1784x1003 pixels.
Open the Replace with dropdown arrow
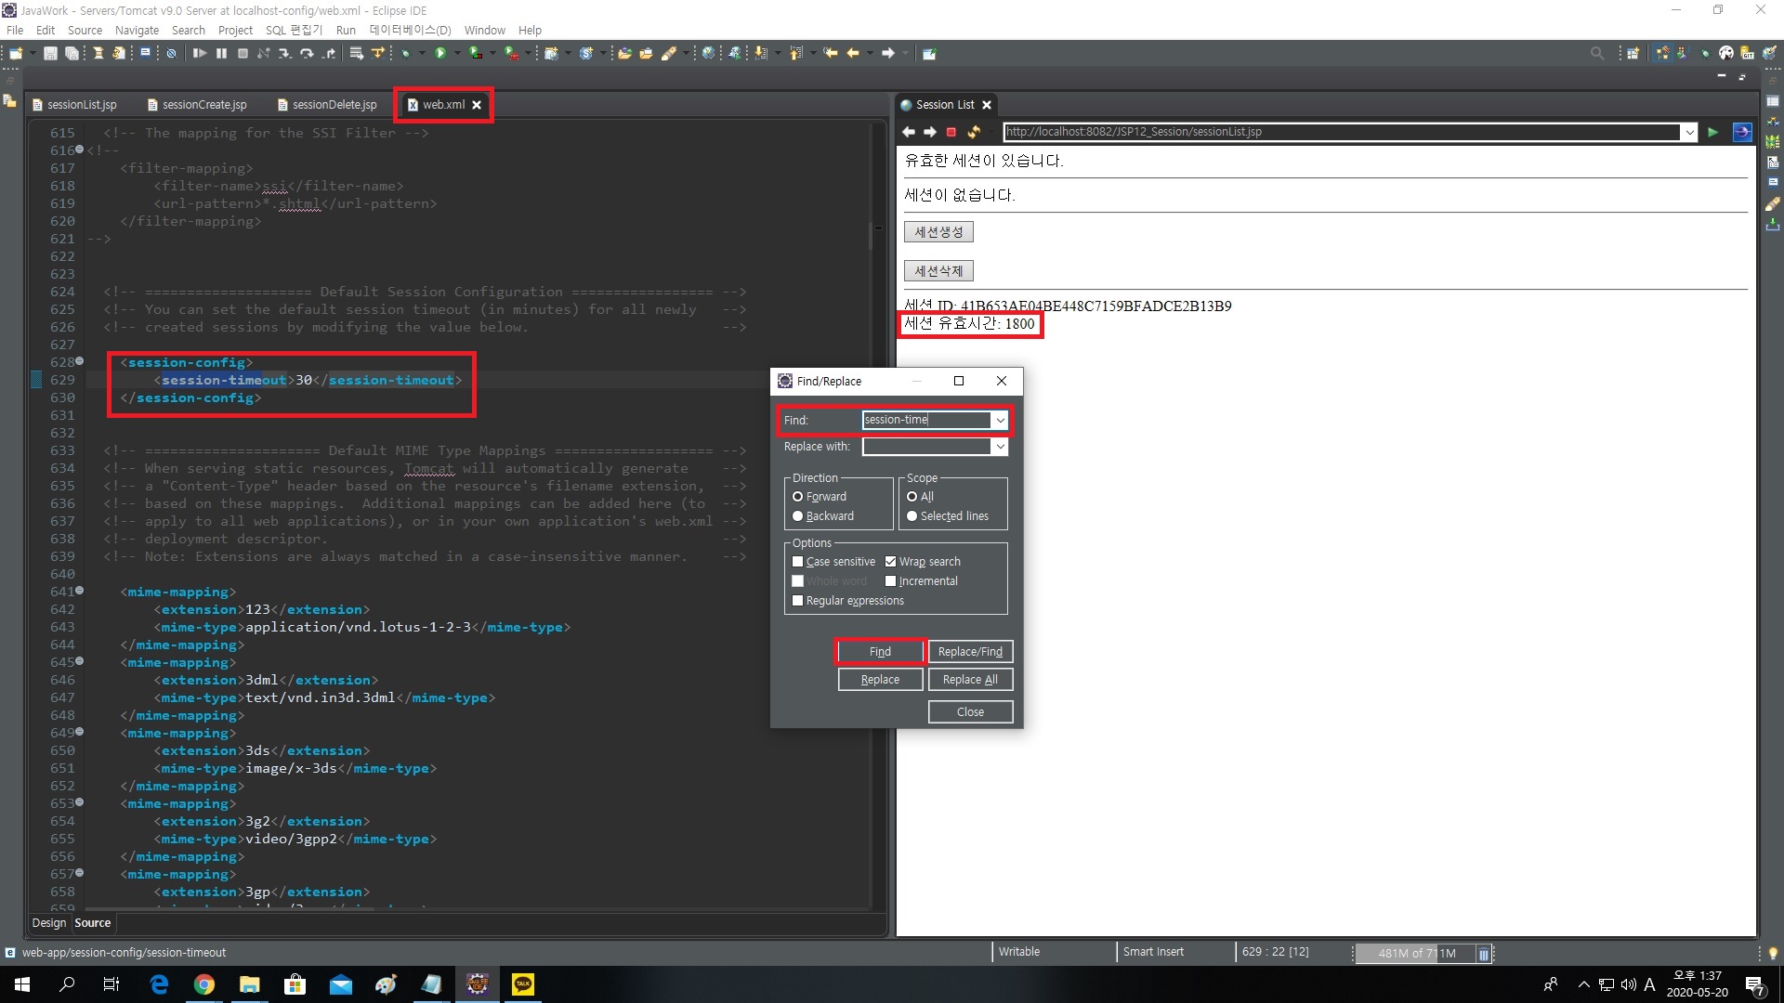coord(1000,447)
